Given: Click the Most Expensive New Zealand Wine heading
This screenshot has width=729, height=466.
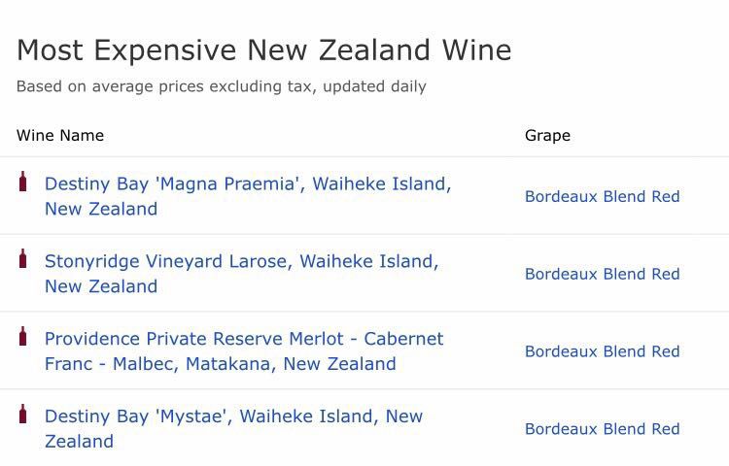Looking at the screenshot, I should pos(263,50).
